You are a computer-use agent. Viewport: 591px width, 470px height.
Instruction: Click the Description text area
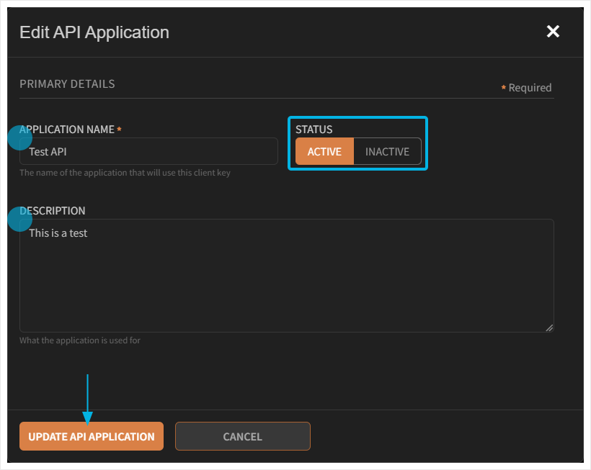(x=286, y=276)
